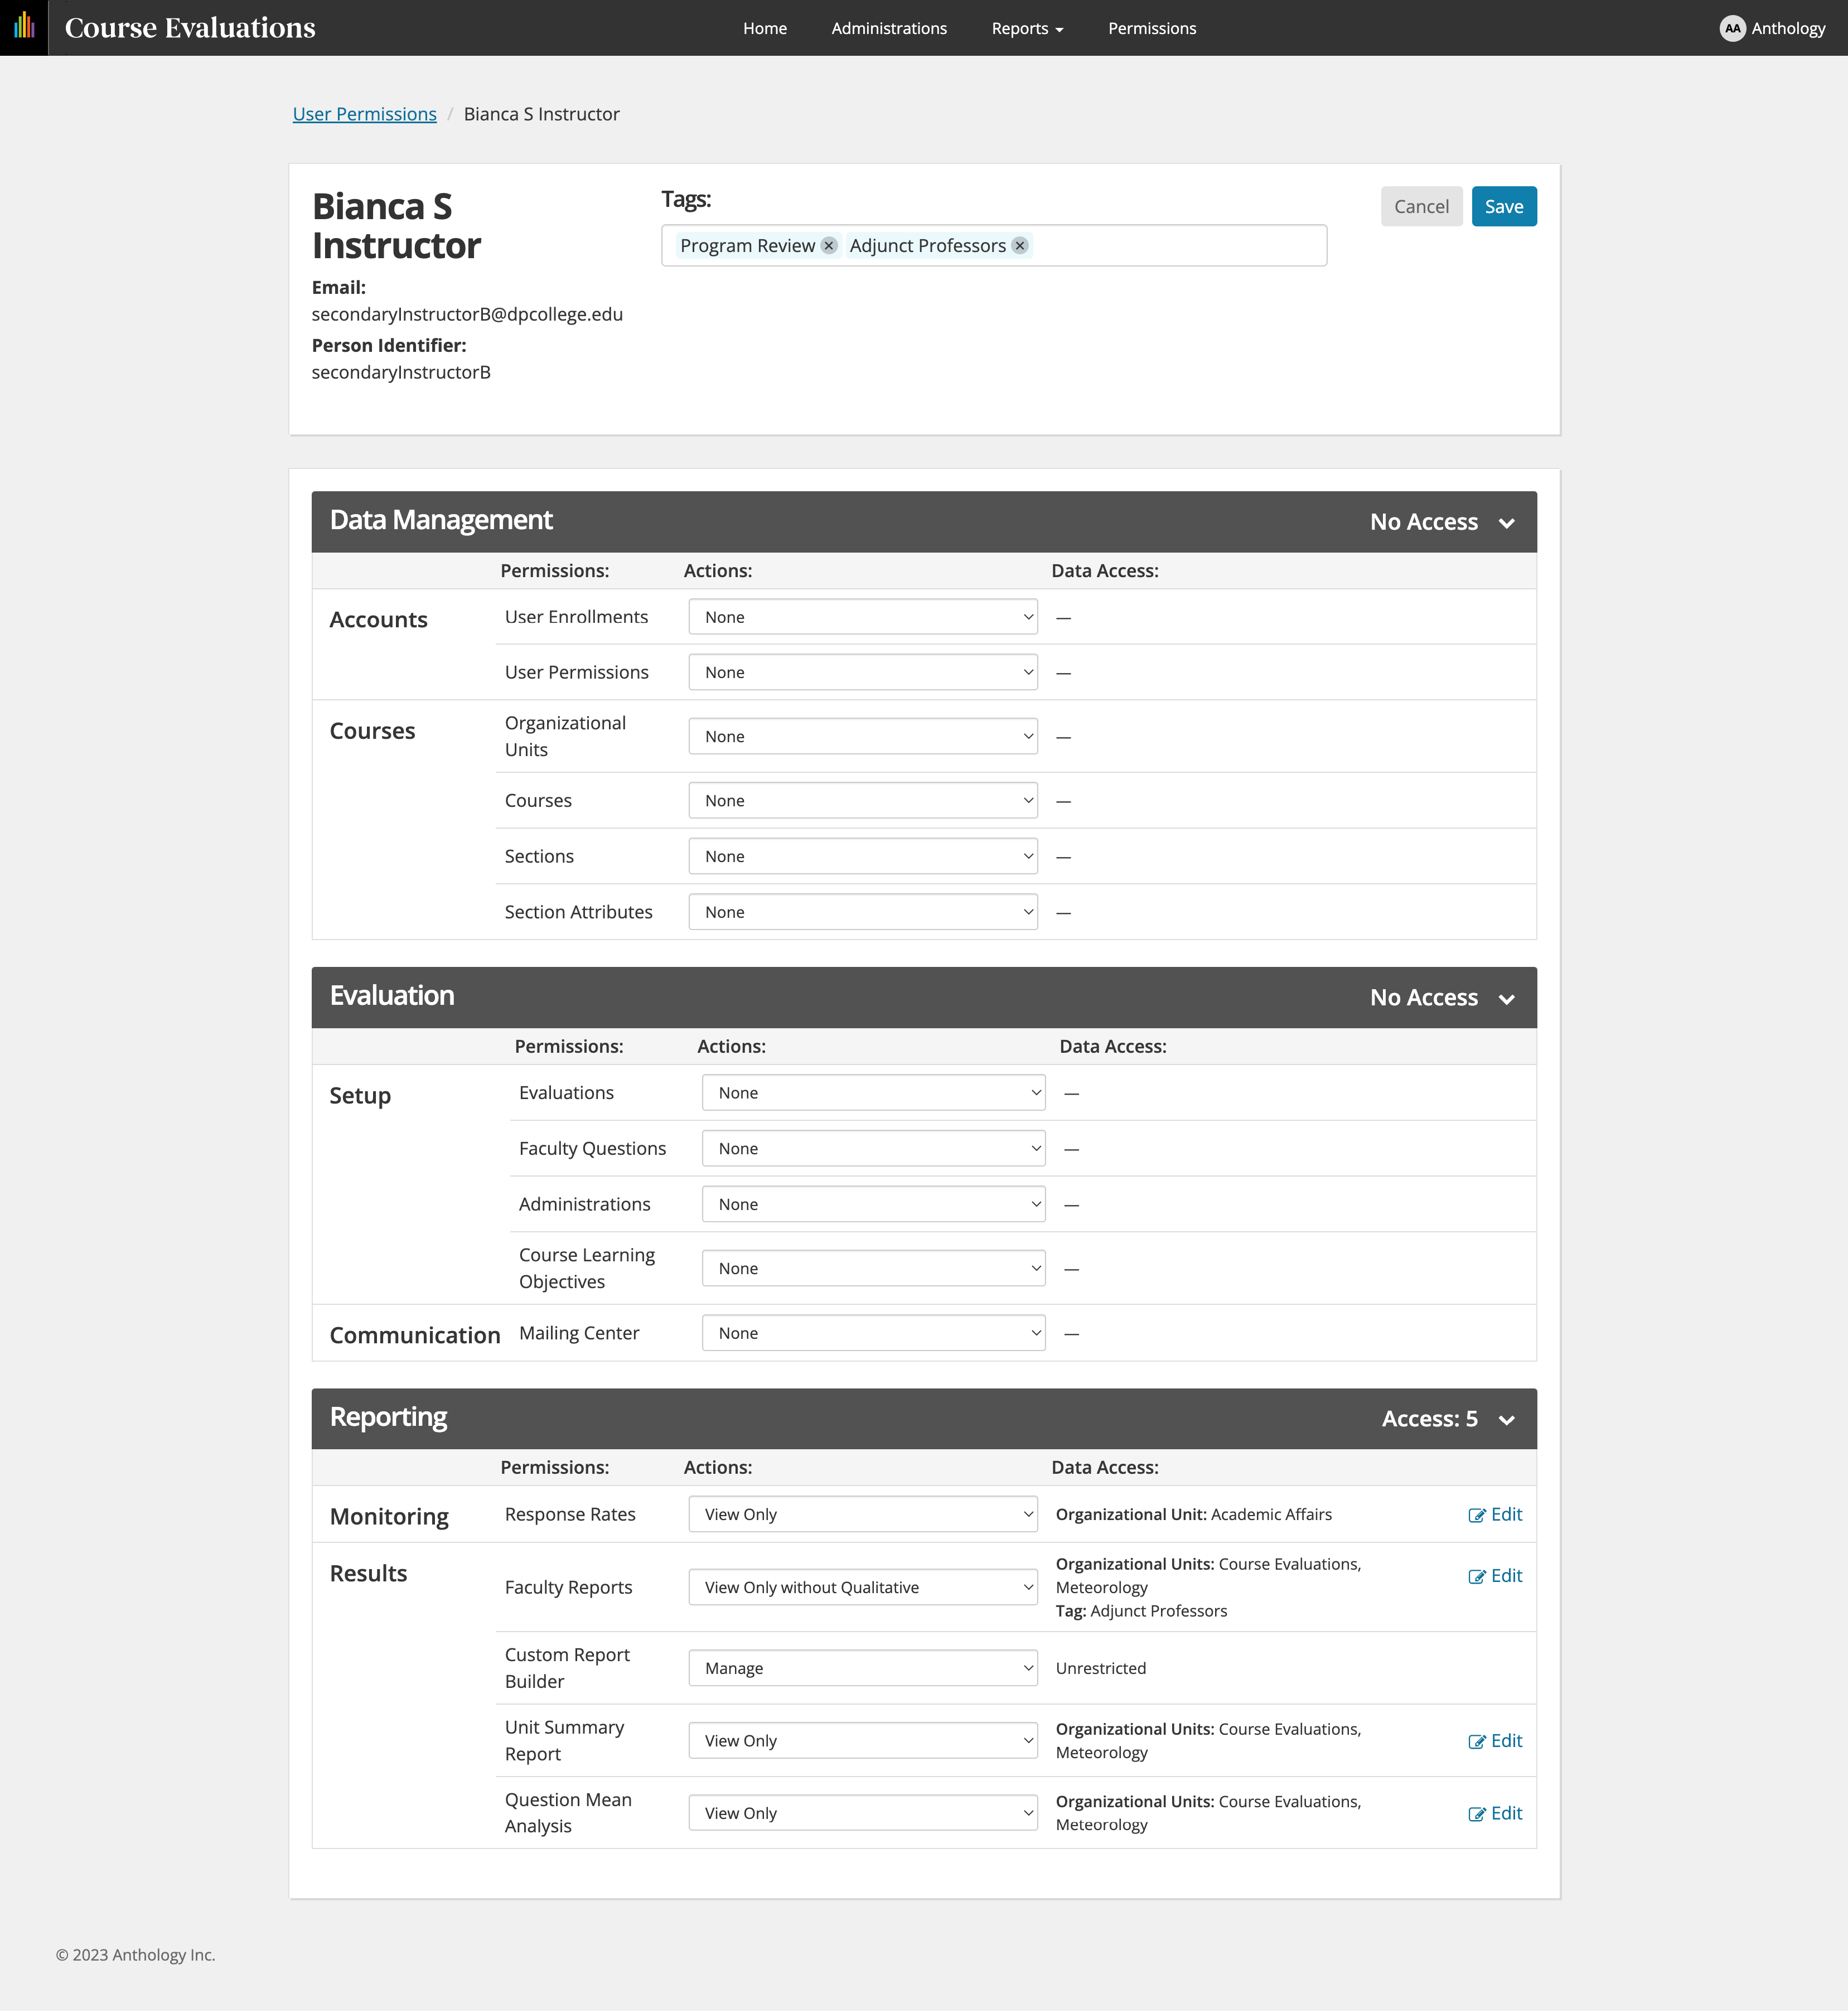Edit data access for Question Mean Analysis
The height and width of the screenshot is (2013, 1848).
pos(1495,1814)
